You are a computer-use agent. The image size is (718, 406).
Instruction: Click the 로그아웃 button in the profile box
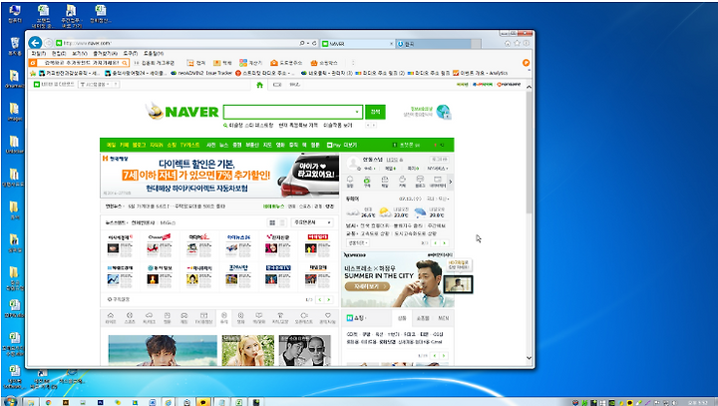coord(439,159)
